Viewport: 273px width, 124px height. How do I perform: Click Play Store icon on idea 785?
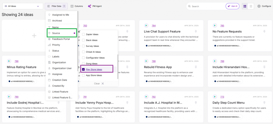(x=215, y=26)
